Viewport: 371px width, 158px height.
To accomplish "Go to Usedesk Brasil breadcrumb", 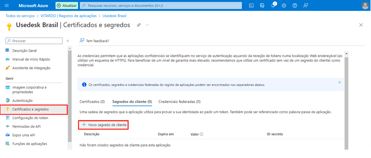I will (x=114, y=16).
